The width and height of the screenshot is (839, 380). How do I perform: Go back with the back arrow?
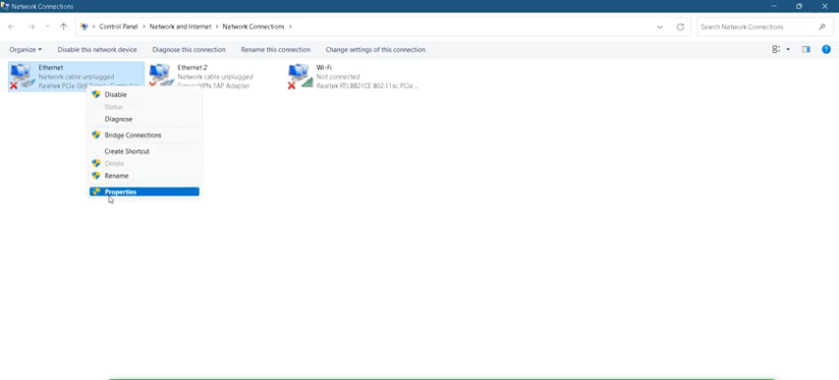(x=12, y=27)
